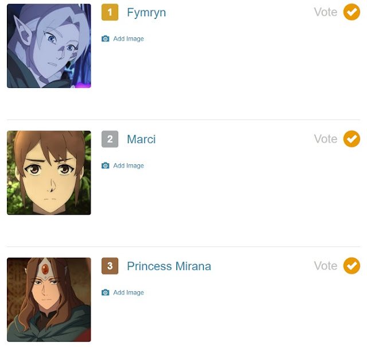
Task: Click the bronze rank 3 badge
Action: 110,266
